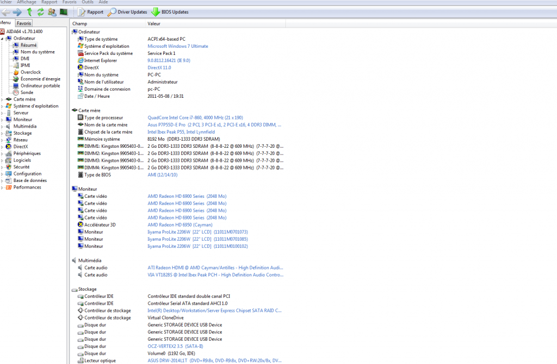Expand the Multimédia tree node

(2, 126)
